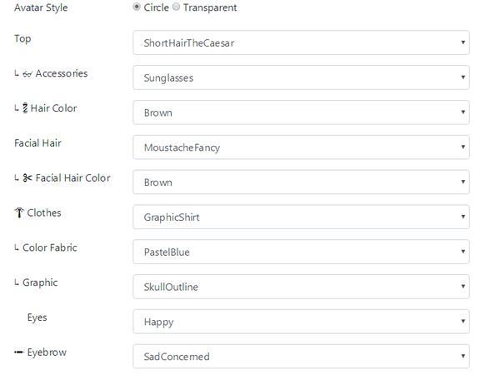
Task: Click the eyebrow line icon beside Eyebrow
Action: [x=18, y=352]
